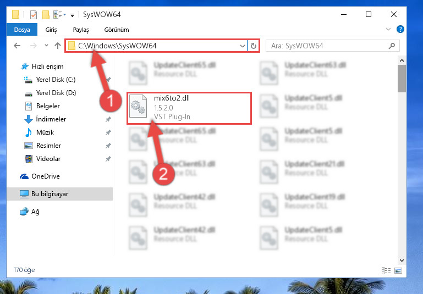Click version 1.5.2.0 text under mix6to2.dll
423x294 pixels.
point(163,108)
